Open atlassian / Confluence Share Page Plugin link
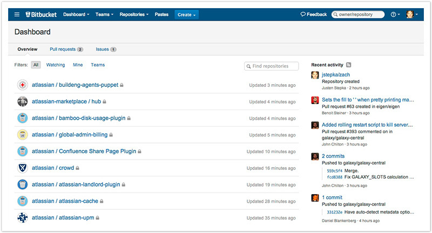 [x=84, y=152]
